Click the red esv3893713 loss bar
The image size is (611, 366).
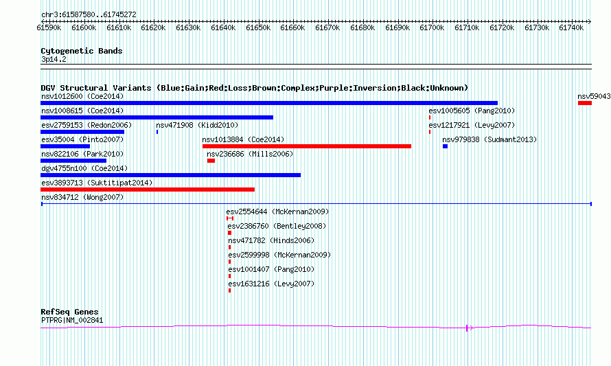pos(148,190)
